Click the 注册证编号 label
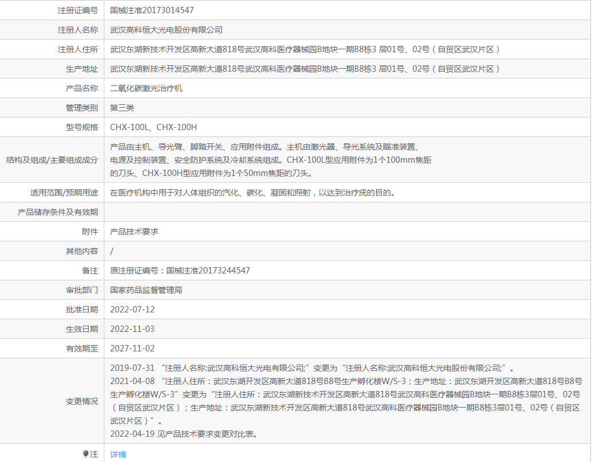Screen dimensions: 598x462 click(x=78, y=10)
